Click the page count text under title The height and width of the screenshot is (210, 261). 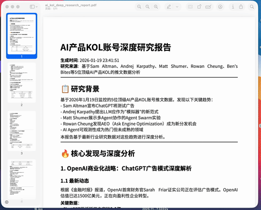click(x=51, y=9)
